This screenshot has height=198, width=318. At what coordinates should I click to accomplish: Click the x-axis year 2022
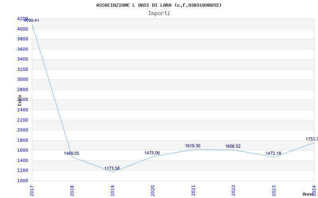pos(233,190)
